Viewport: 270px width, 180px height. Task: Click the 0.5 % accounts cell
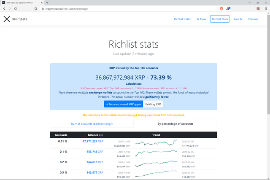coord(63,172)
